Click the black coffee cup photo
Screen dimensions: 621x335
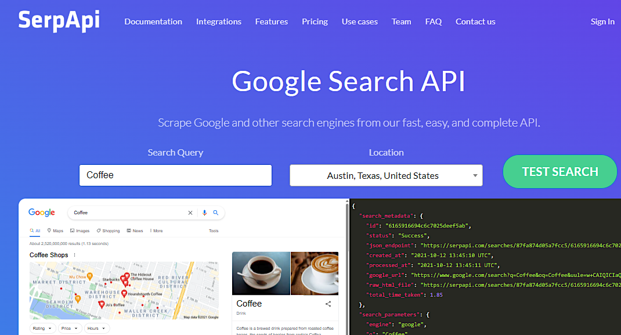261,273
